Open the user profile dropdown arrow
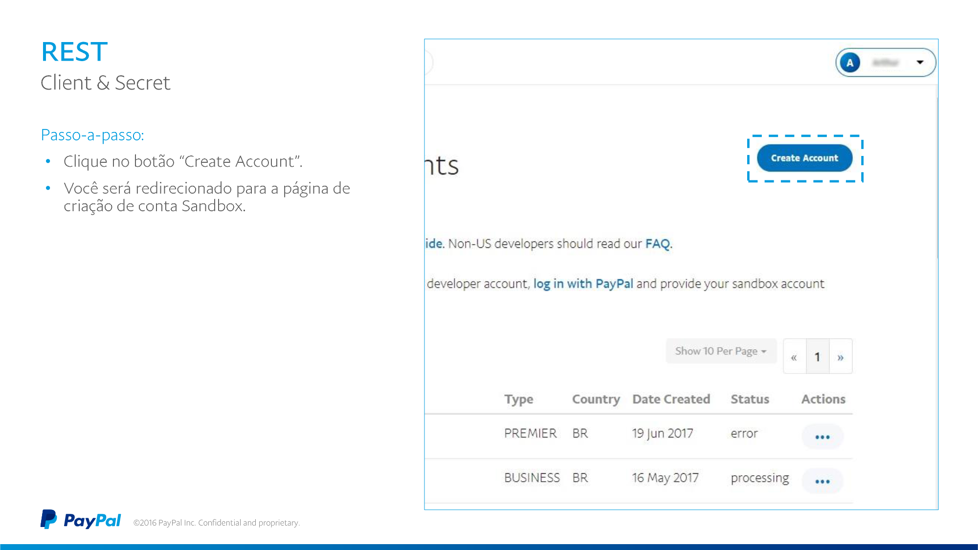This screenshot has width=978, height=550. pos(920,62)
